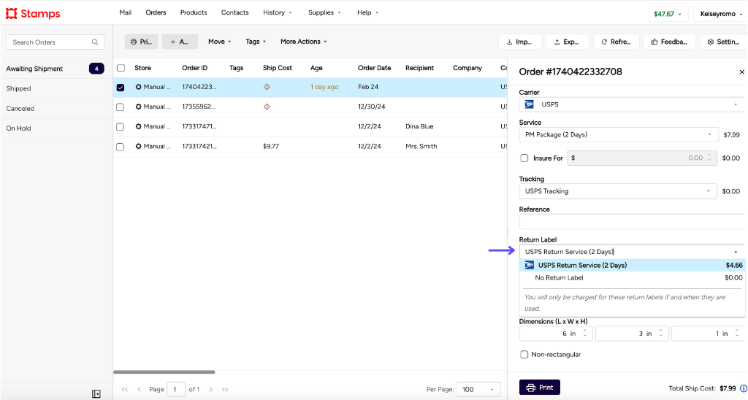Check the order 17355962 row checkbox
Image resolution: width=748 pixels, height=400 pixels.
pyautogui.click(x=121, y=107)
